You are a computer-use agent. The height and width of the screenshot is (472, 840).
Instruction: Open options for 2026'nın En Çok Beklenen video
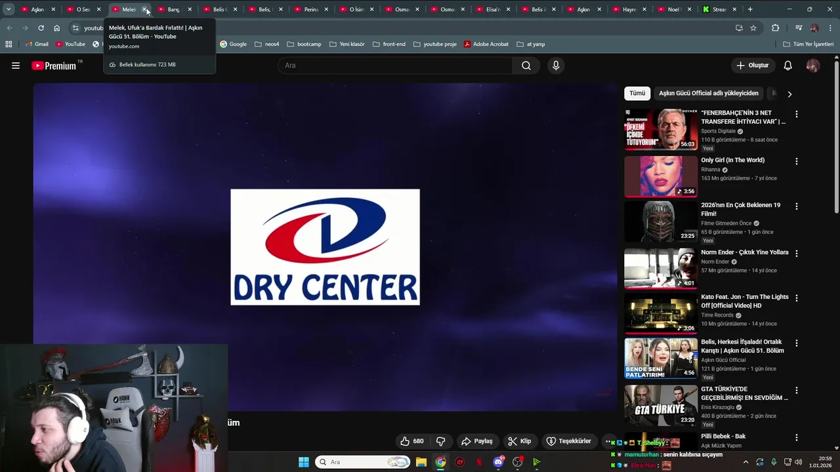pyautogui.click(x=797, y=206)
